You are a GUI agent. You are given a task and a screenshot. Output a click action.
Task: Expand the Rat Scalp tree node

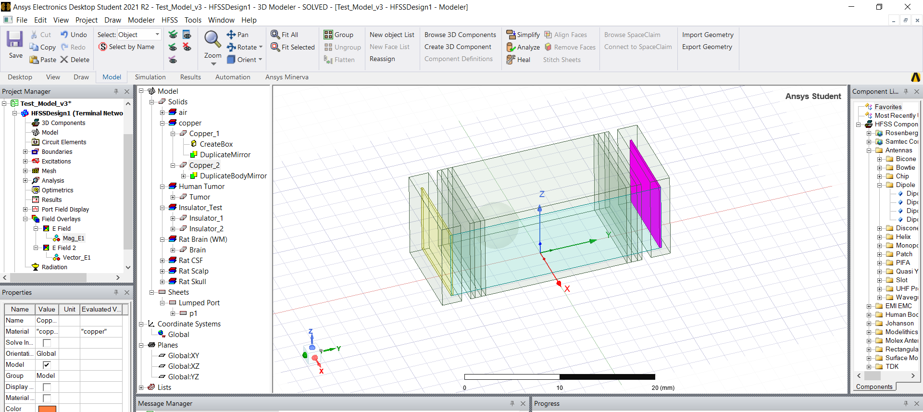tap(162, 271)
